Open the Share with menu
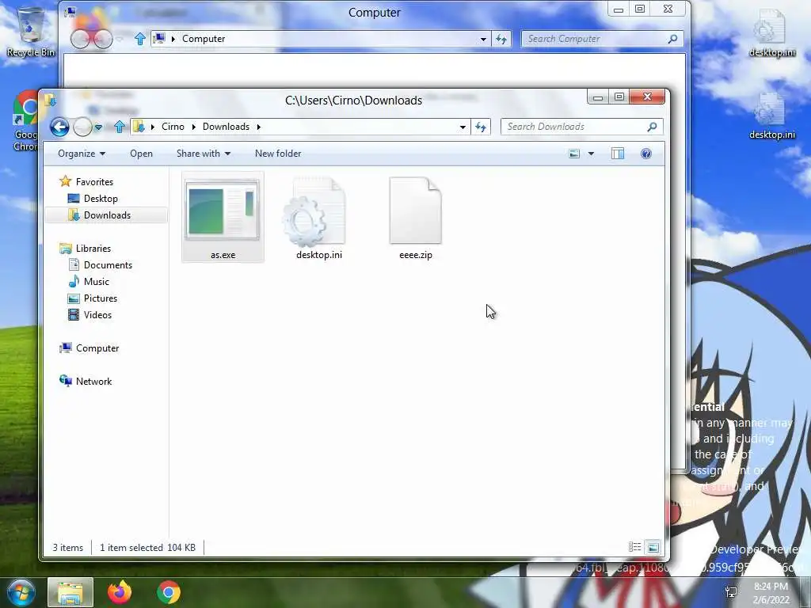 coord(204,154)
